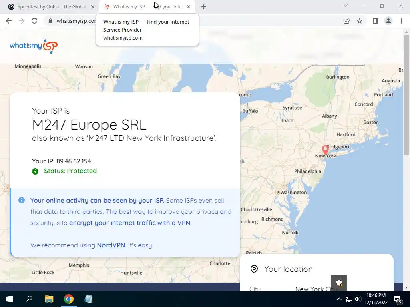Click the Chrome taskbar icon
410x307 pixels.
[69, 299]
